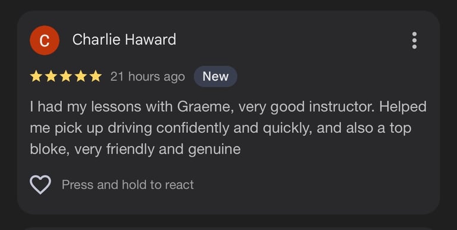Click the New badge
Screen dimensions: 457x230
[215, 76]
